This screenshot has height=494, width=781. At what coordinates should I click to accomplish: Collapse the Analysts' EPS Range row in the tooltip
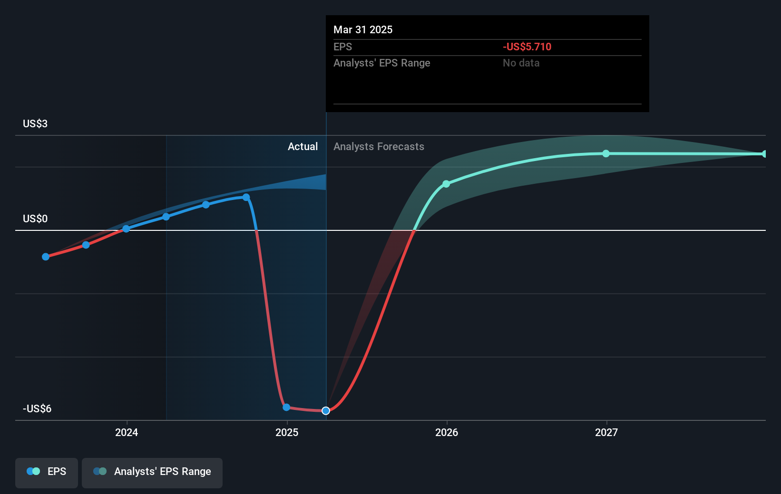tap(381, 63)
